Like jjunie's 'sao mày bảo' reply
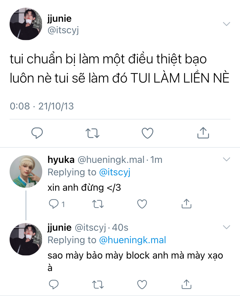This screenshot has height=296, width=240. pos(142,284)
